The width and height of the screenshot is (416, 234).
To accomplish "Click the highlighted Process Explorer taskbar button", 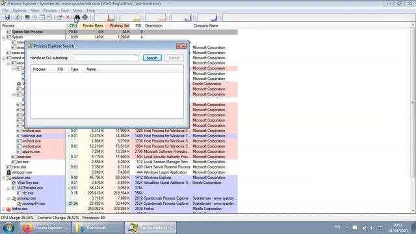I will tap(150, 227).
